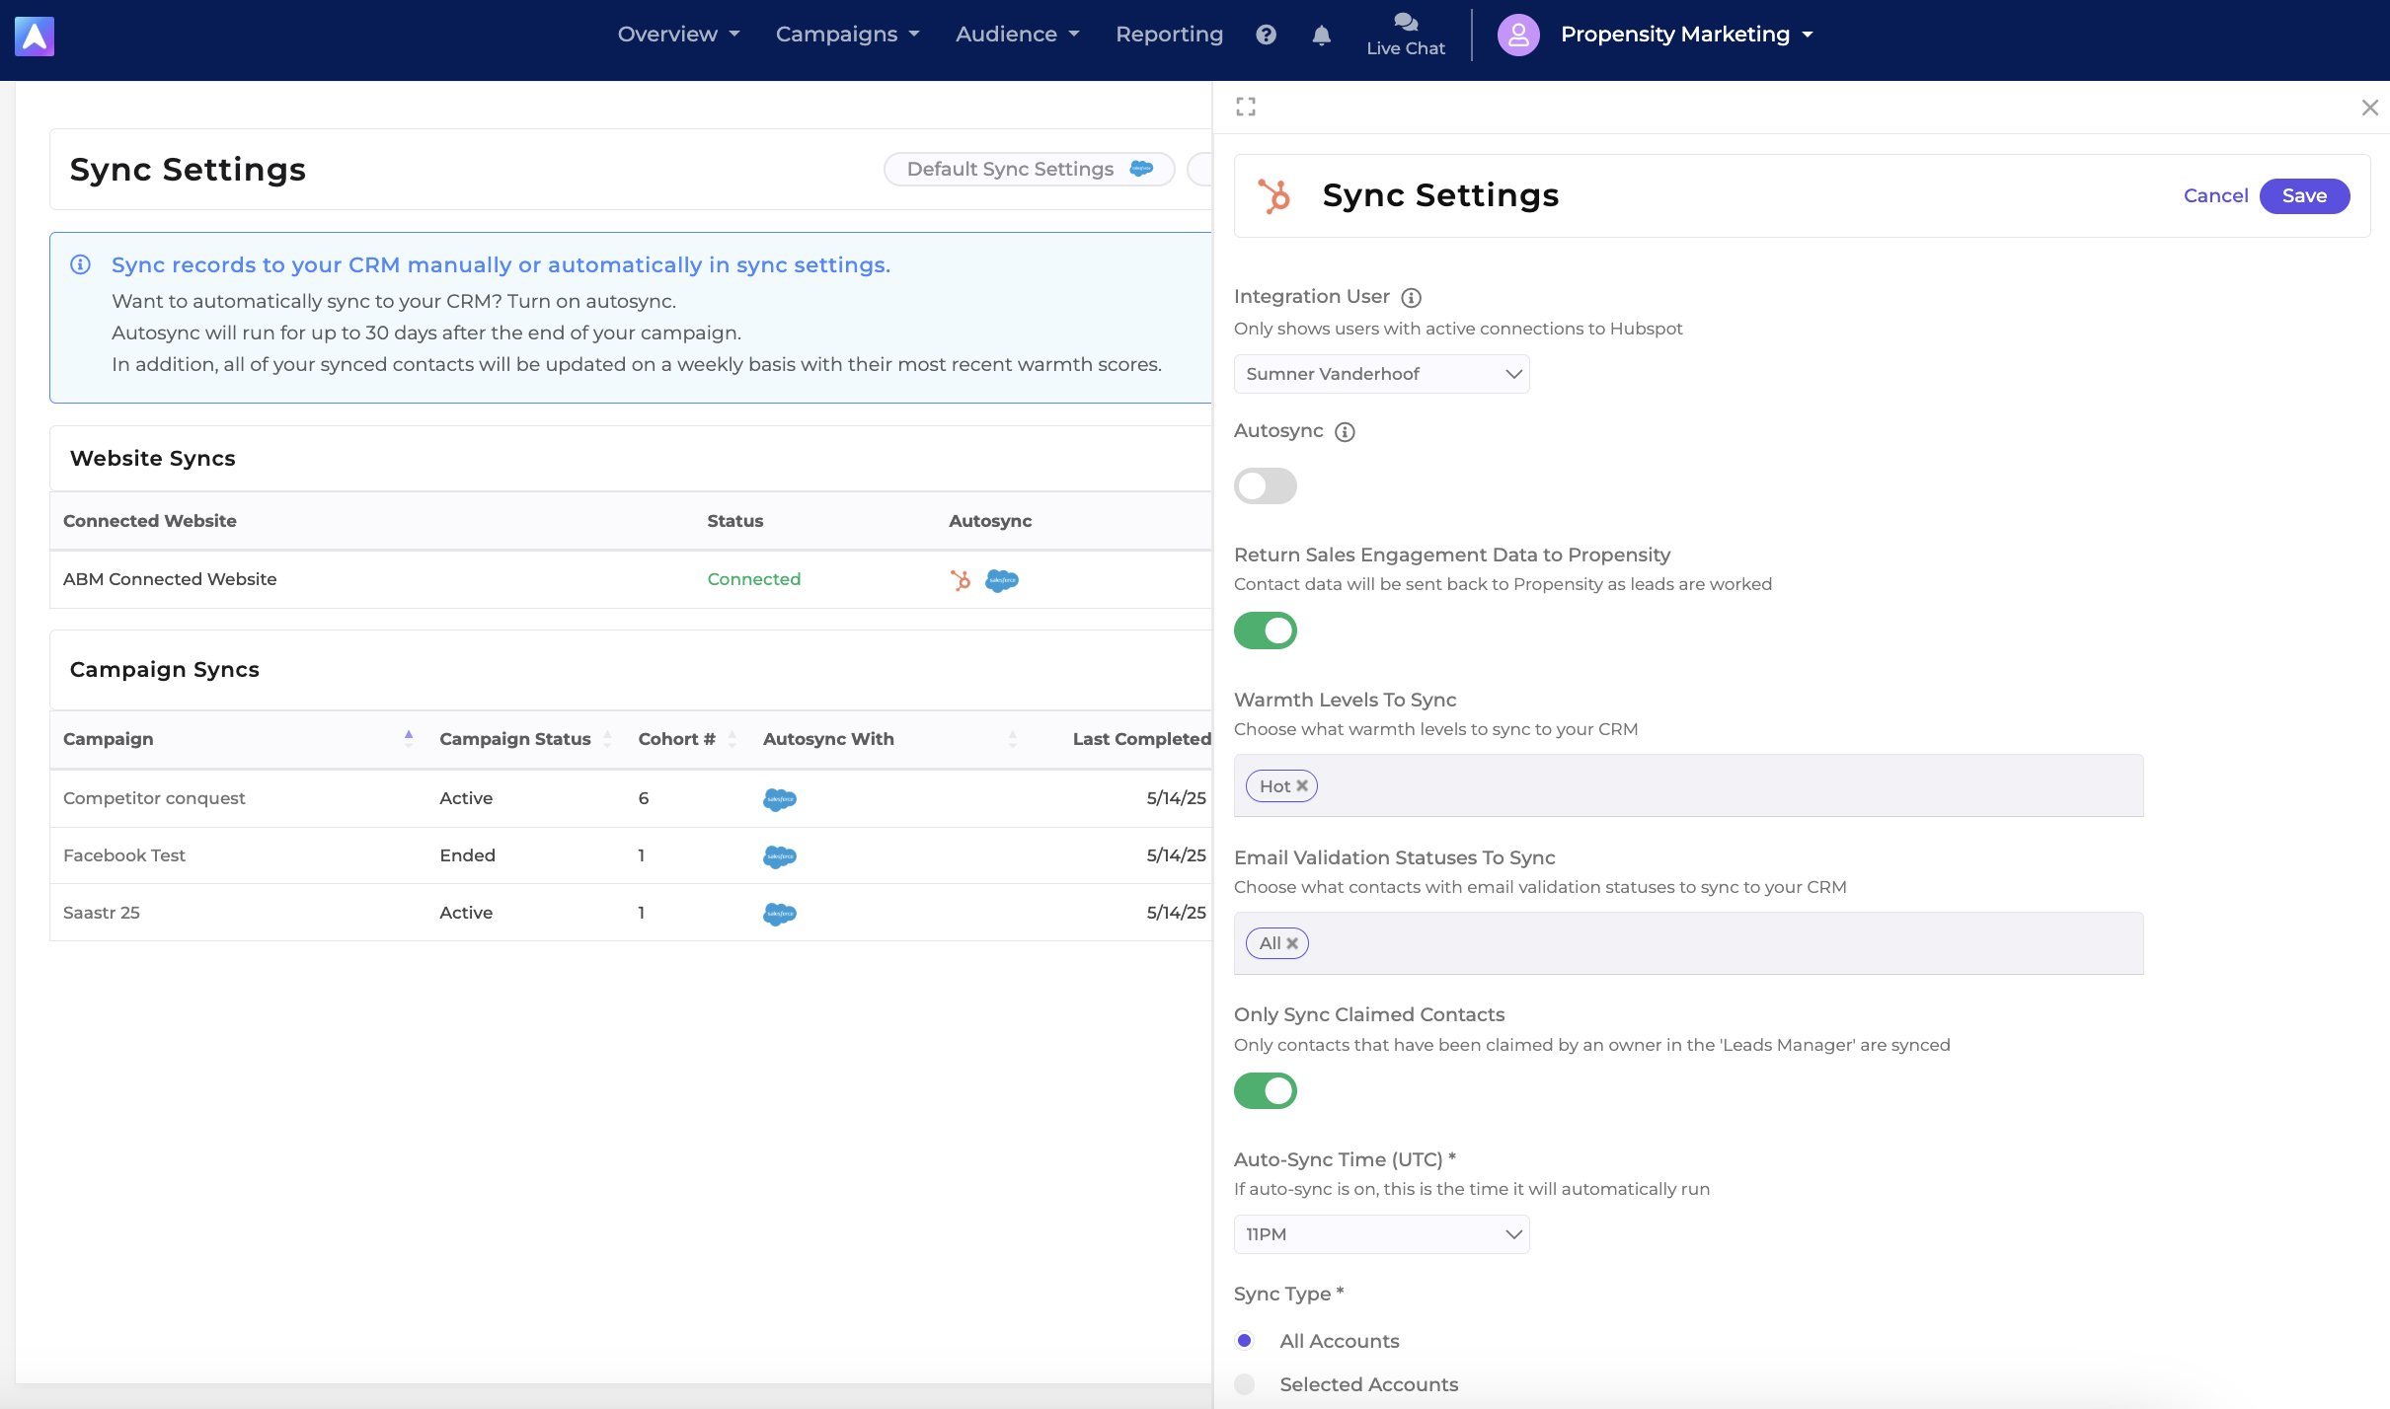The image size is (2390, 1409).
Task: Open Live Chat
Action: click(1406, 35)
